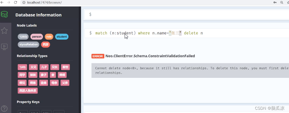This screenshot has width=289, height=113.
Task: Select the 妹妹 relationship type
Action: [33, 75]
